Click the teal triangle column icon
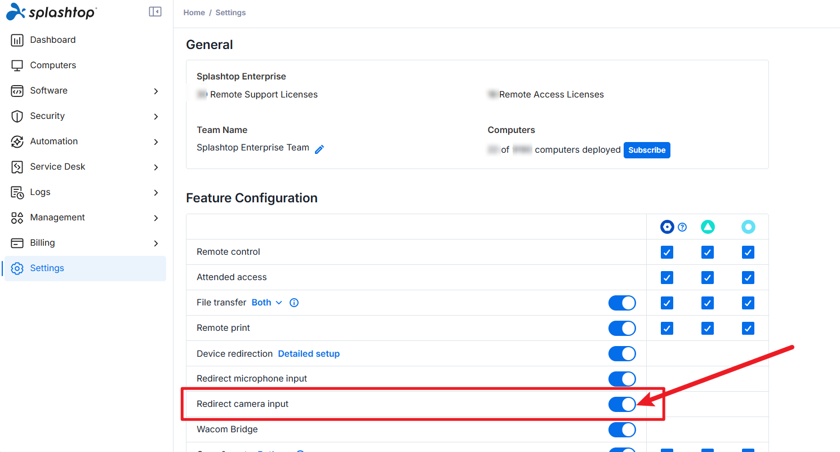 click(x=708, y=227)
